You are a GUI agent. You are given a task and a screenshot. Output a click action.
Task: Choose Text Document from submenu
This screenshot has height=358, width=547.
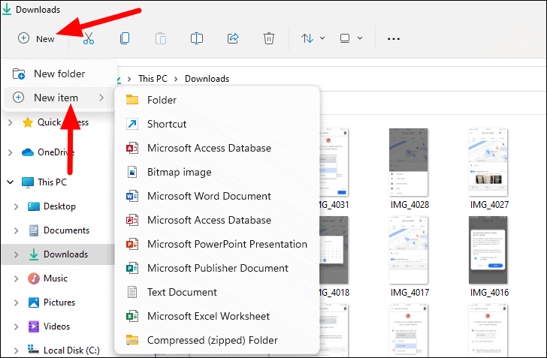(216, 293)
